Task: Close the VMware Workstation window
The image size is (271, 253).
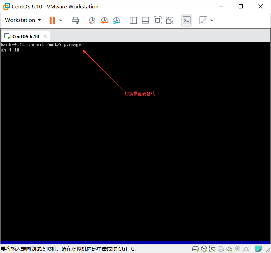Action: [261, 6]
